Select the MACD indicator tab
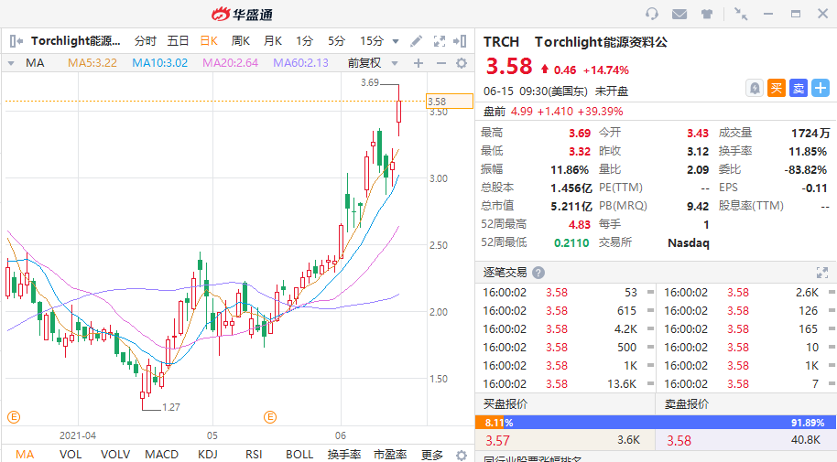 coord(162,455)
